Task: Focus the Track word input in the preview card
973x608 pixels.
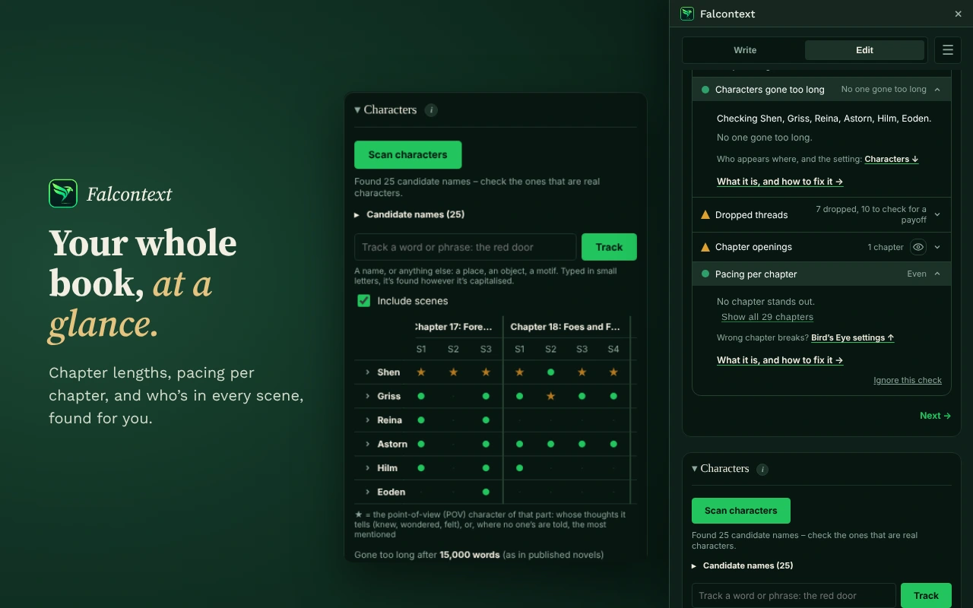Action: tap(465, 247)
